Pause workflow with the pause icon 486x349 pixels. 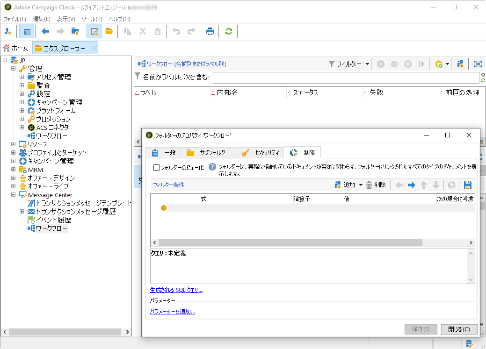point(394,64)
